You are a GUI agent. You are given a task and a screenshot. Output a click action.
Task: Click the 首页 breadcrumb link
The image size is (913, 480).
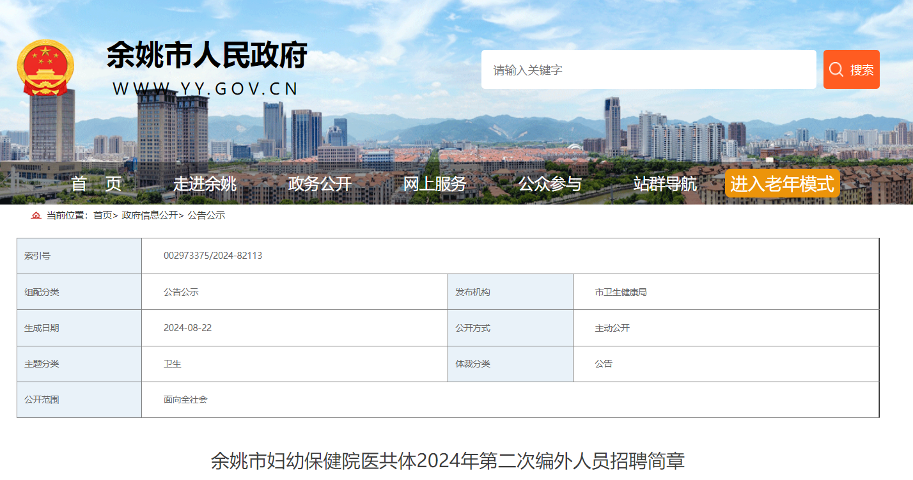pyautogui.click(x=102, y=215)
